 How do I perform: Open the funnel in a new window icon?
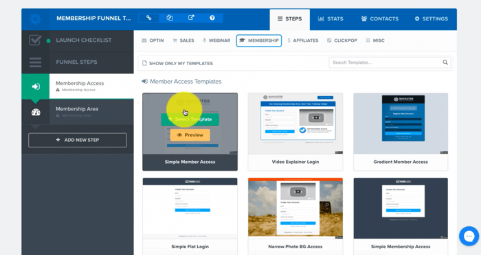(191, 18)
